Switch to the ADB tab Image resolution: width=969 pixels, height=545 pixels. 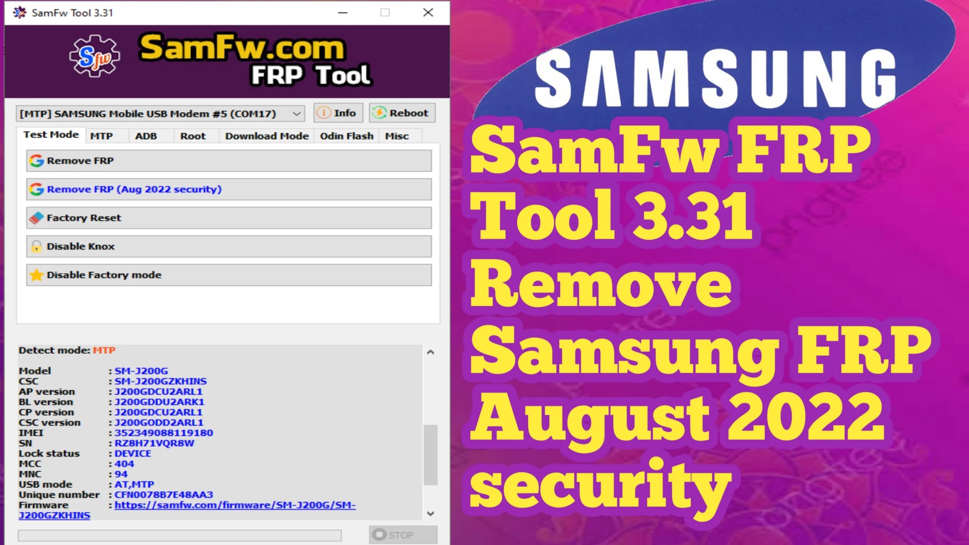[145, 136]
